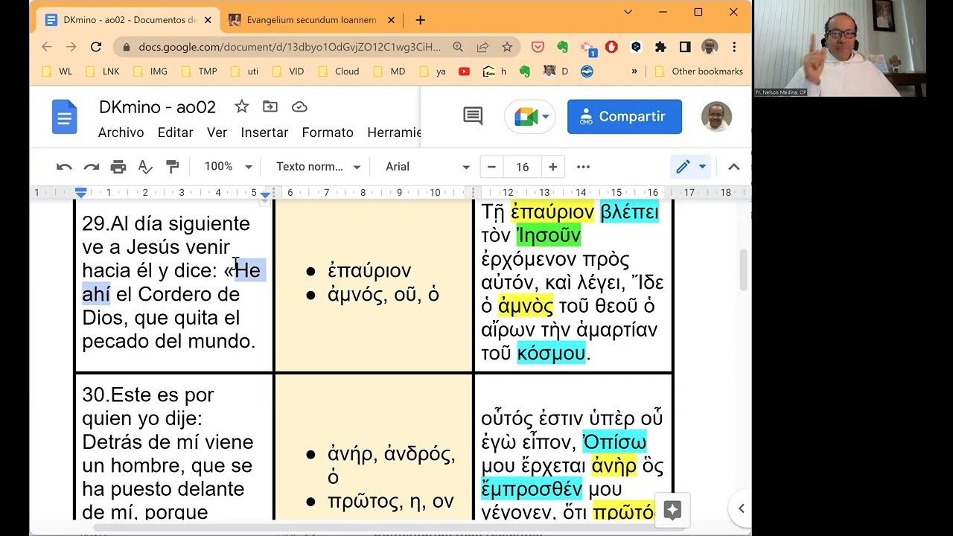Open the Archivo menu
The image size is (953, 536).
click(x=121, y=133)
